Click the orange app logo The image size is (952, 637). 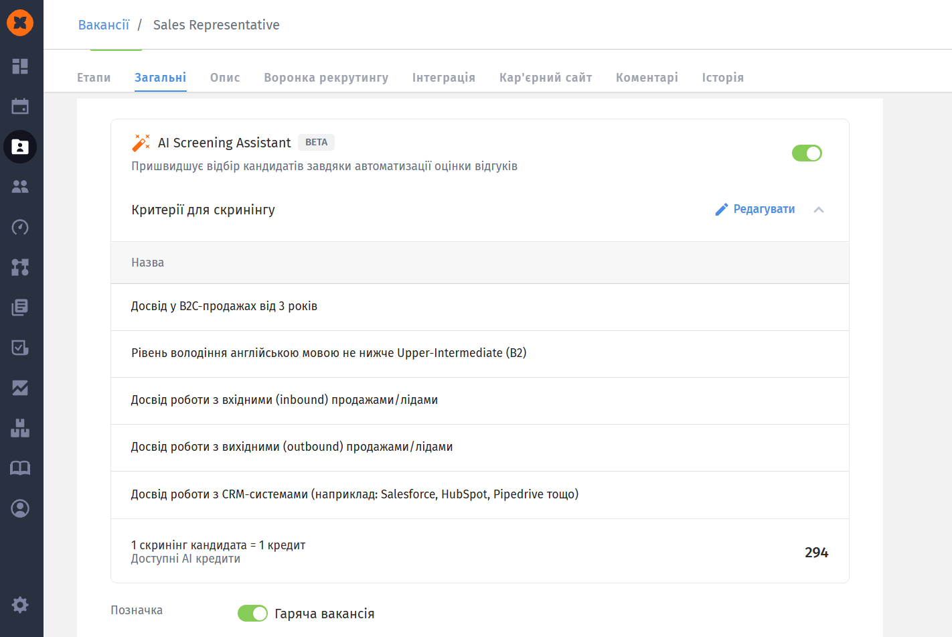pos(20,23)
